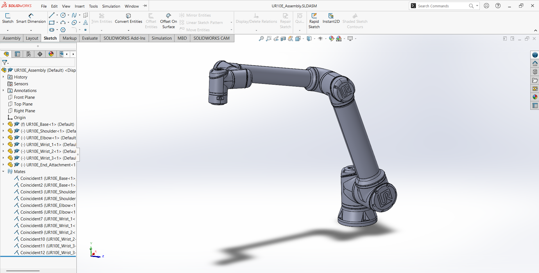The image size is (539, 273).
Task: Select the Front Plane item
Action: [24, 97]
